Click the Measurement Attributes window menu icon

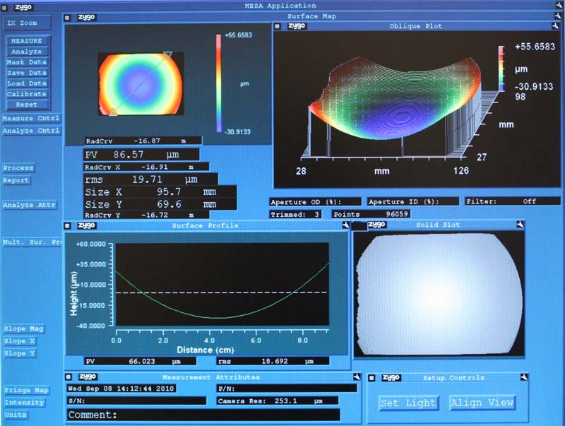pyautogui.click(x=69, y=377)
